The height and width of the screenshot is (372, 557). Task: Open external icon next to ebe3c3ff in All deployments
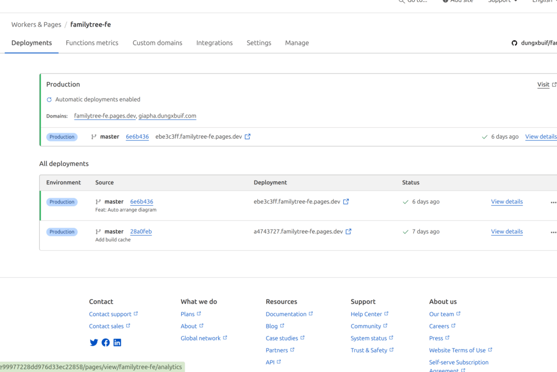[x=346, y=201]
